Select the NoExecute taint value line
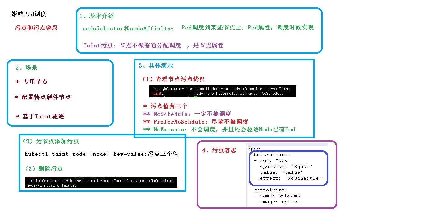The height and width of the screenshot is (218, 427). point(223,129)
